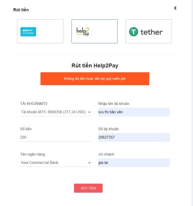Click the orange insufficient funds warning banner
Screen dimensions: 193x206
tap(95, 79)
